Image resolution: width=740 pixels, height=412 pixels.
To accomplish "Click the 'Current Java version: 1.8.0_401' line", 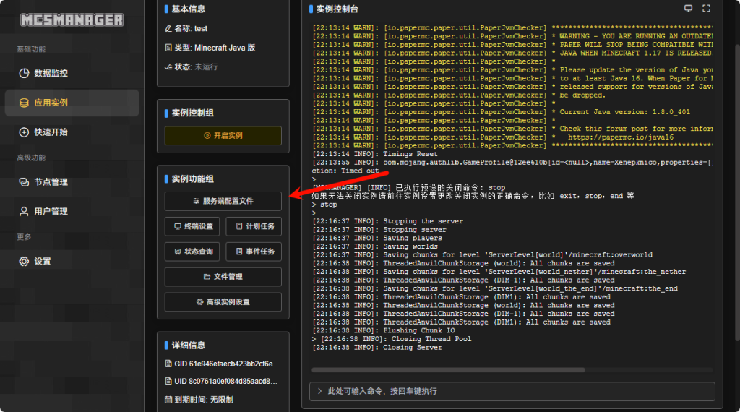I will click(x=624, y=112).
